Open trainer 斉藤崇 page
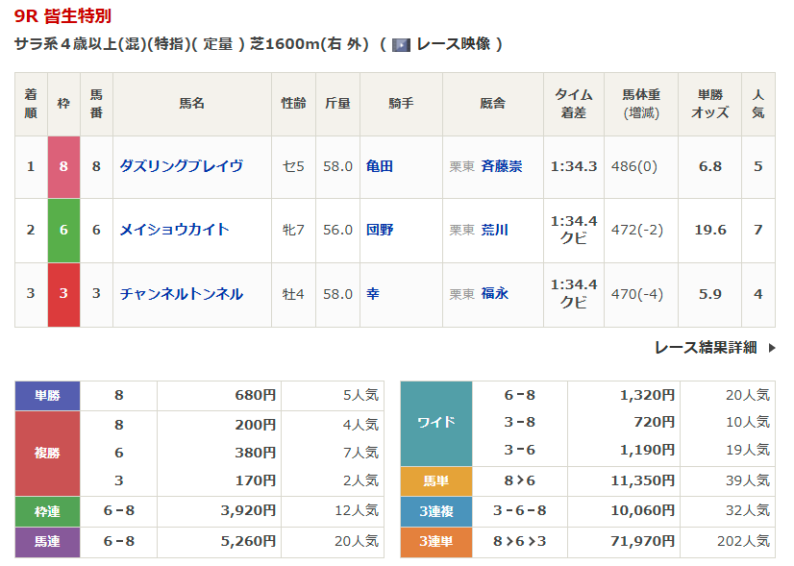Viewport: 794px width, 566px height. (x=502, y=166)
